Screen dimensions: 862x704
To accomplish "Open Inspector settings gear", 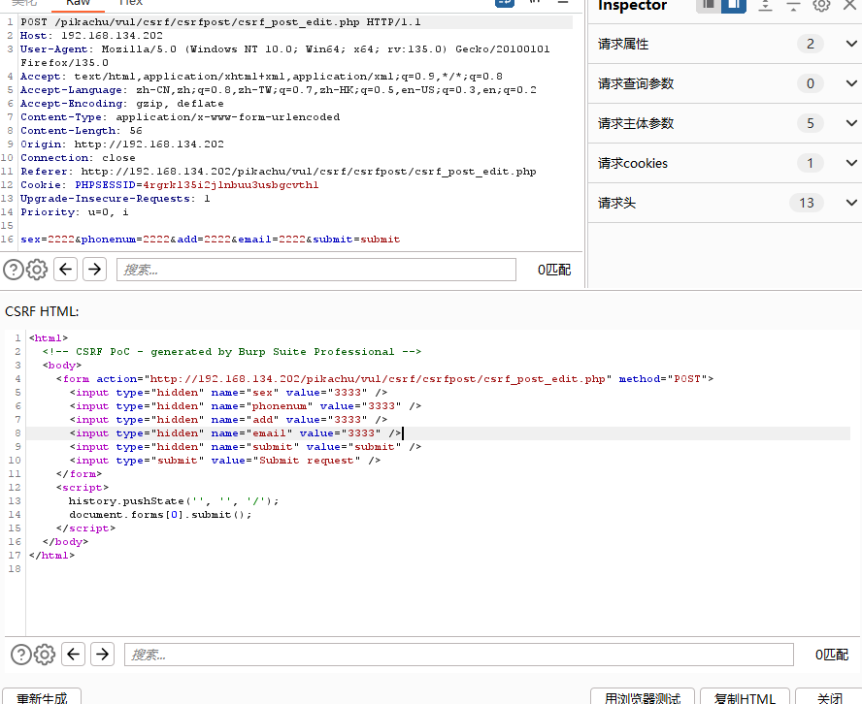I will pyautogui.click(x=821, y=5).
